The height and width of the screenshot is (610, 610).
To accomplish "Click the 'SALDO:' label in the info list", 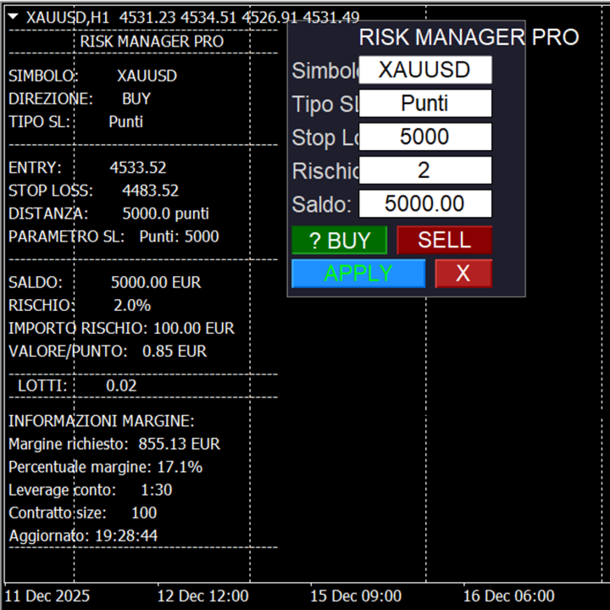I will pyautogui.click(x=36, y=282).
